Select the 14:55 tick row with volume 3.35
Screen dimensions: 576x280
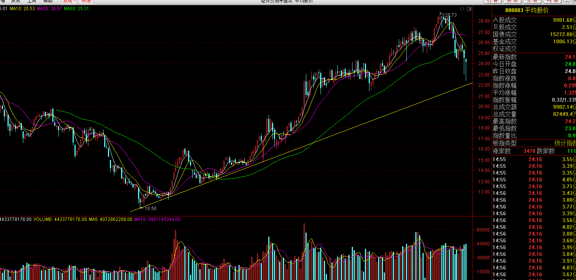534,173
